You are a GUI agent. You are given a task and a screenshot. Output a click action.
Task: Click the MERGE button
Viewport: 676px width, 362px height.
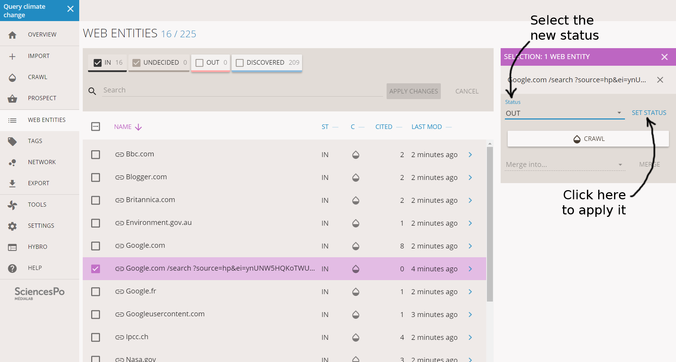tap(650, 164)
